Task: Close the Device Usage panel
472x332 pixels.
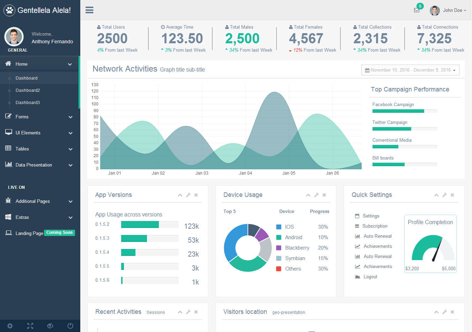Action: point(324,195)
